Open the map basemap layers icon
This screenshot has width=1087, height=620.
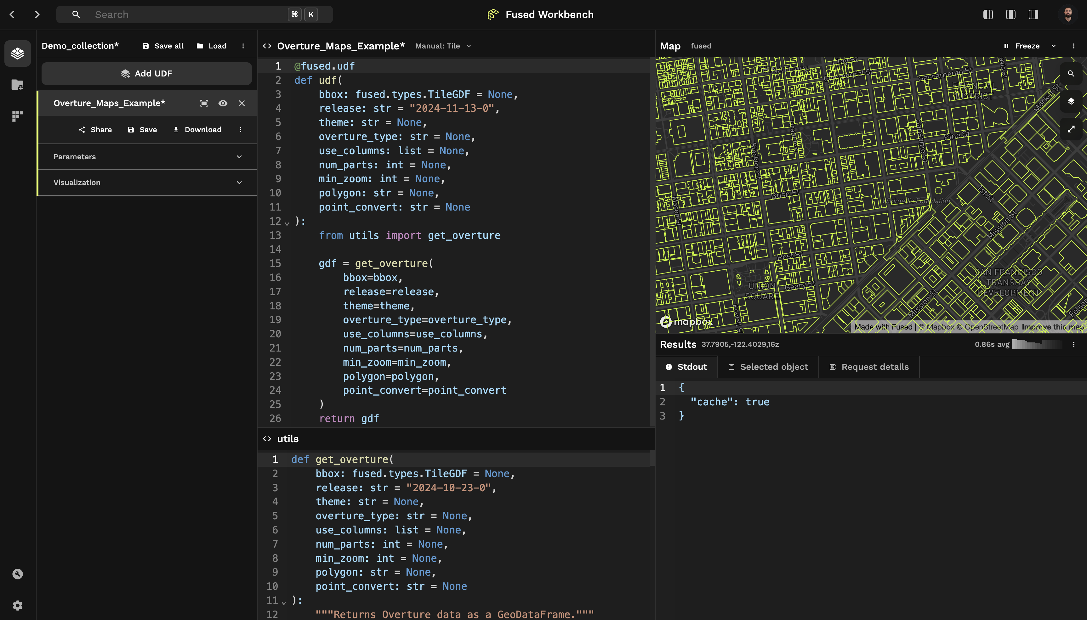pyautogui.click(x=1071, y=101)
